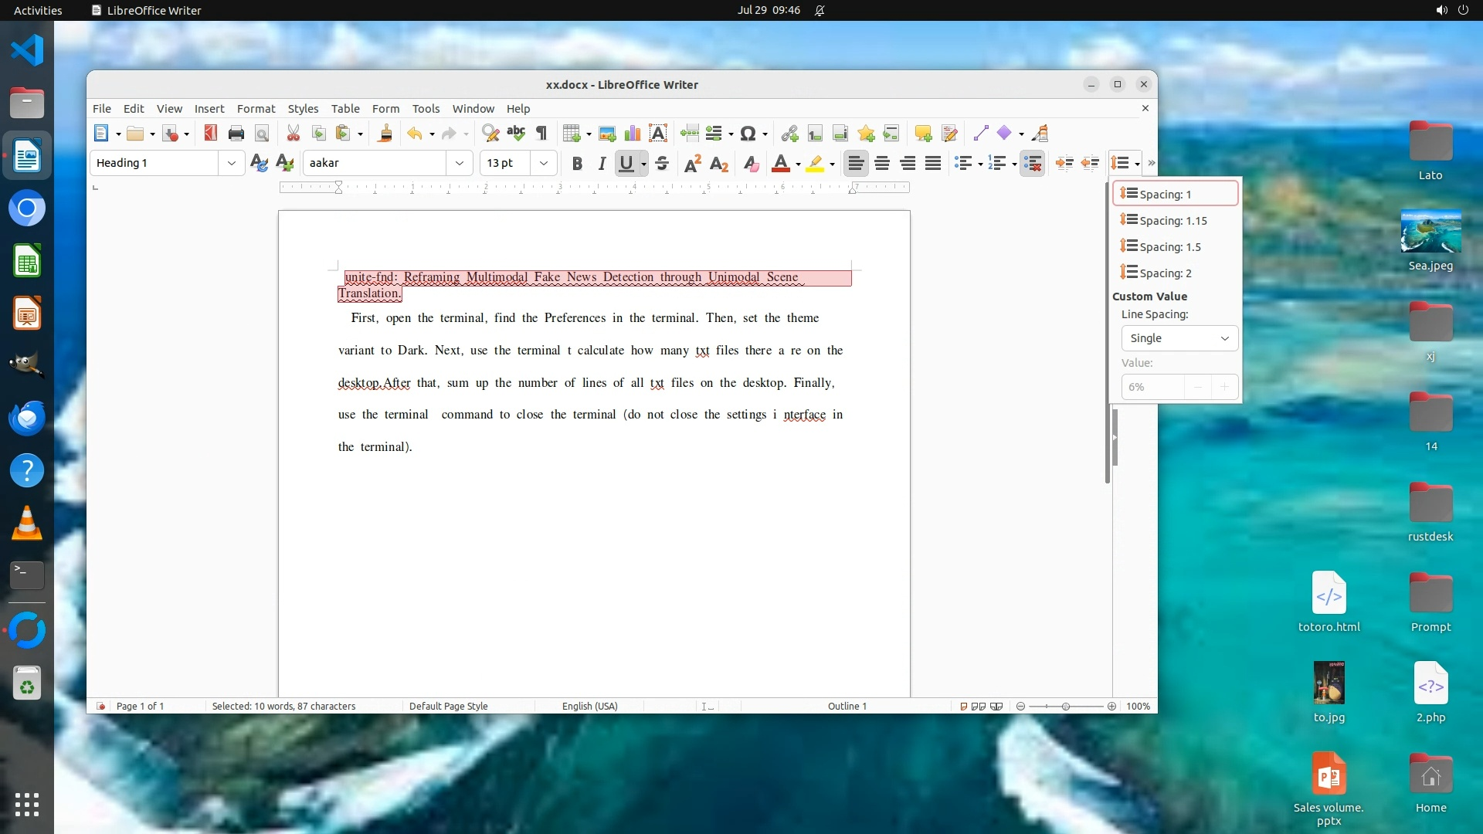Screen dimensions: 1483x834
Task: Click the Clear Direct Formatting icon
Action: click(751, 163)
